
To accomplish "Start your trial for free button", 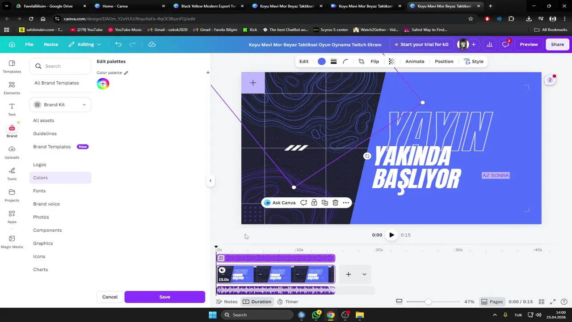I will [x=421, y=44].
